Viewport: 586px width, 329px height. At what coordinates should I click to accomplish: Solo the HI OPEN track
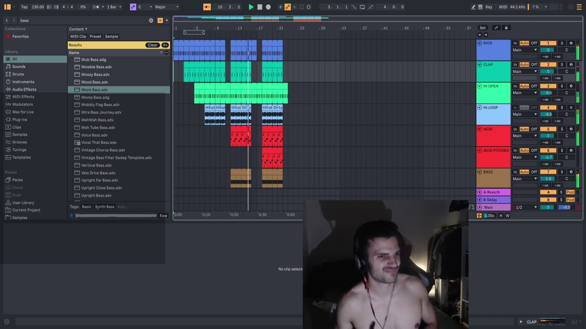click(x=562, y=86)
